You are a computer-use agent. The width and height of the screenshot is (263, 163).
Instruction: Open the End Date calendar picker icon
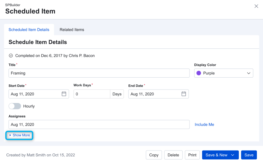(x=184, y=94)
